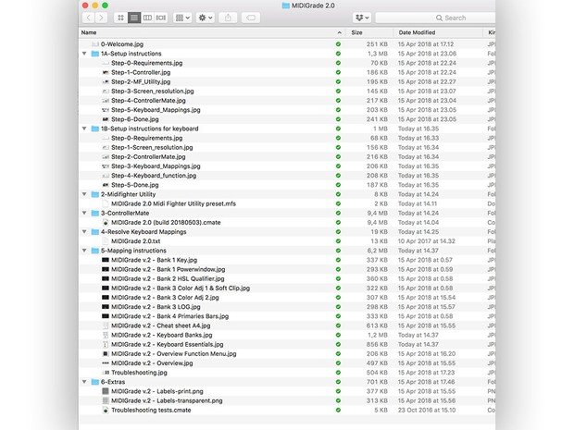Click the sync status icon for 0-Welcome.jpg

point(338,44)
